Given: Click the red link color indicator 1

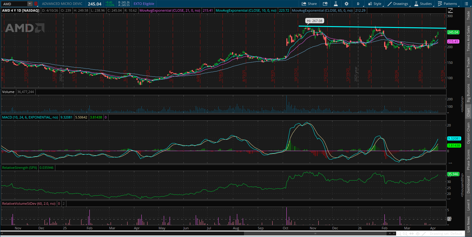Looking at the screenshot, I should click(x=36, y=4).
